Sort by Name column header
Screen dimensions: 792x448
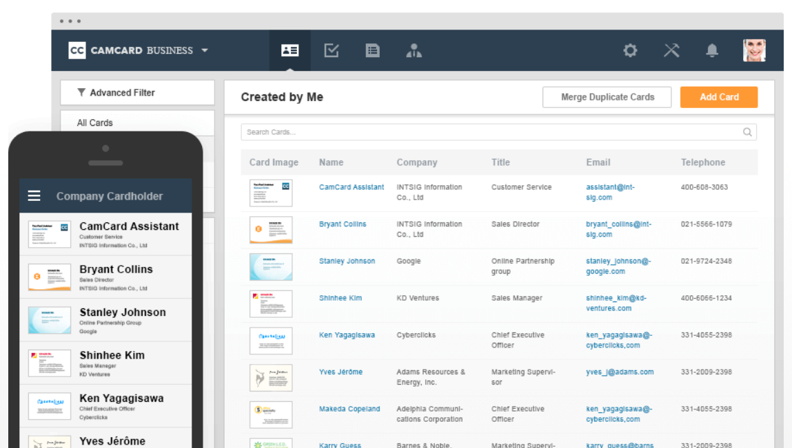[332, 162]
